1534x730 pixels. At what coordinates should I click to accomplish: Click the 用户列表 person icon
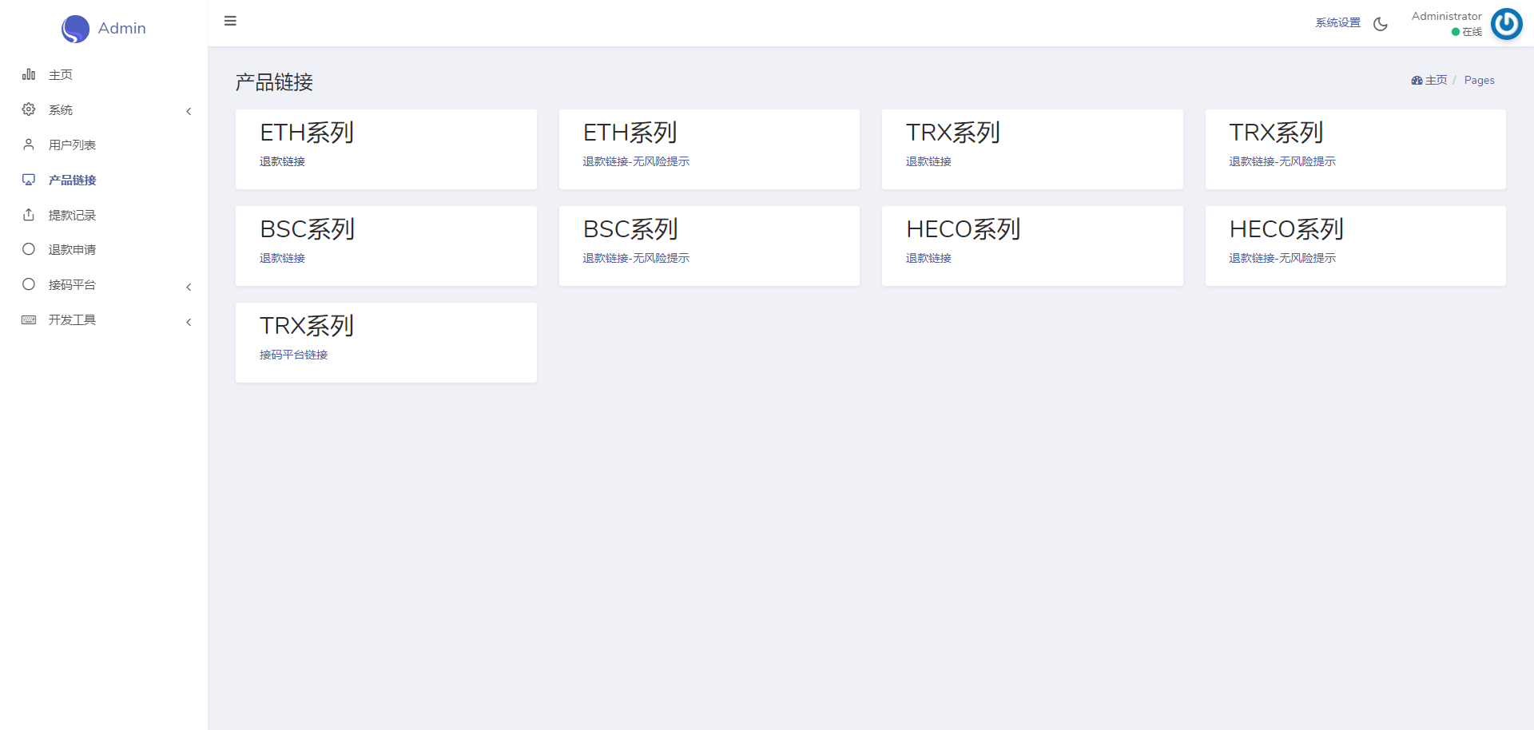29,145
